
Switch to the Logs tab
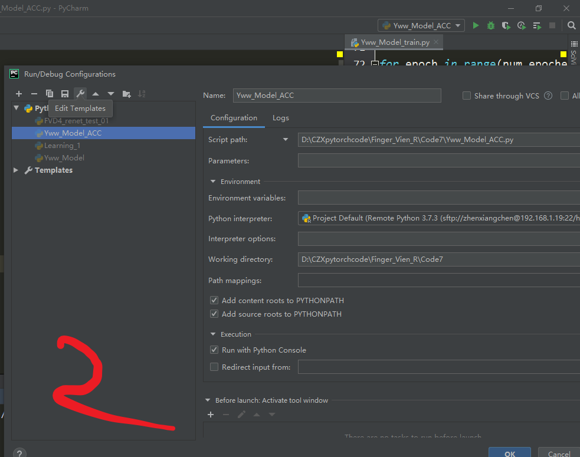click(281, 118)
